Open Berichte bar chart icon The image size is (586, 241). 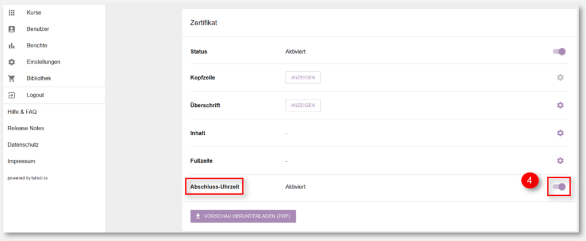(x=11, y=46)
